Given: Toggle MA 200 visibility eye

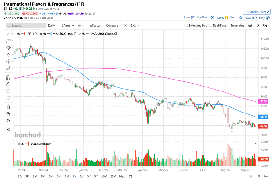Looking at the screenshot, I should tap(83, 34).
